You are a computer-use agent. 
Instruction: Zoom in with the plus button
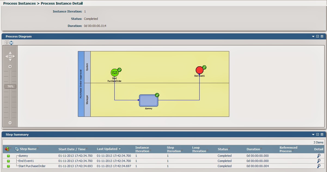coord(10,67)
